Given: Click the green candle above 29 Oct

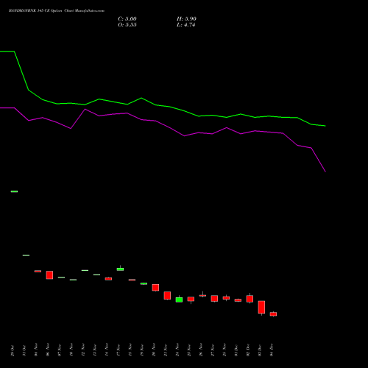Looking at the screenshot, I should 14,191.
